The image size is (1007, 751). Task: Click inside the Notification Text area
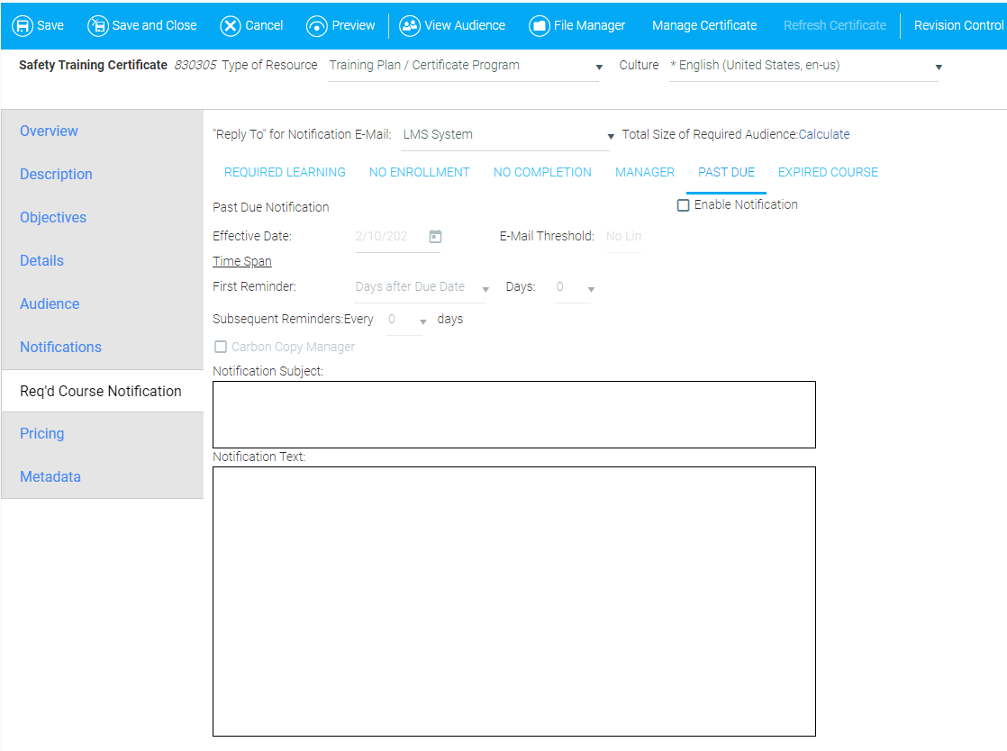(x=513, y=601)
